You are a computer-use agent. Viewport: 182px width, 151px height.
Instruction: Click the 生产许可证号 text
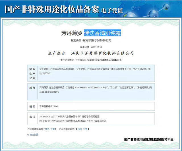click(142, 69)
